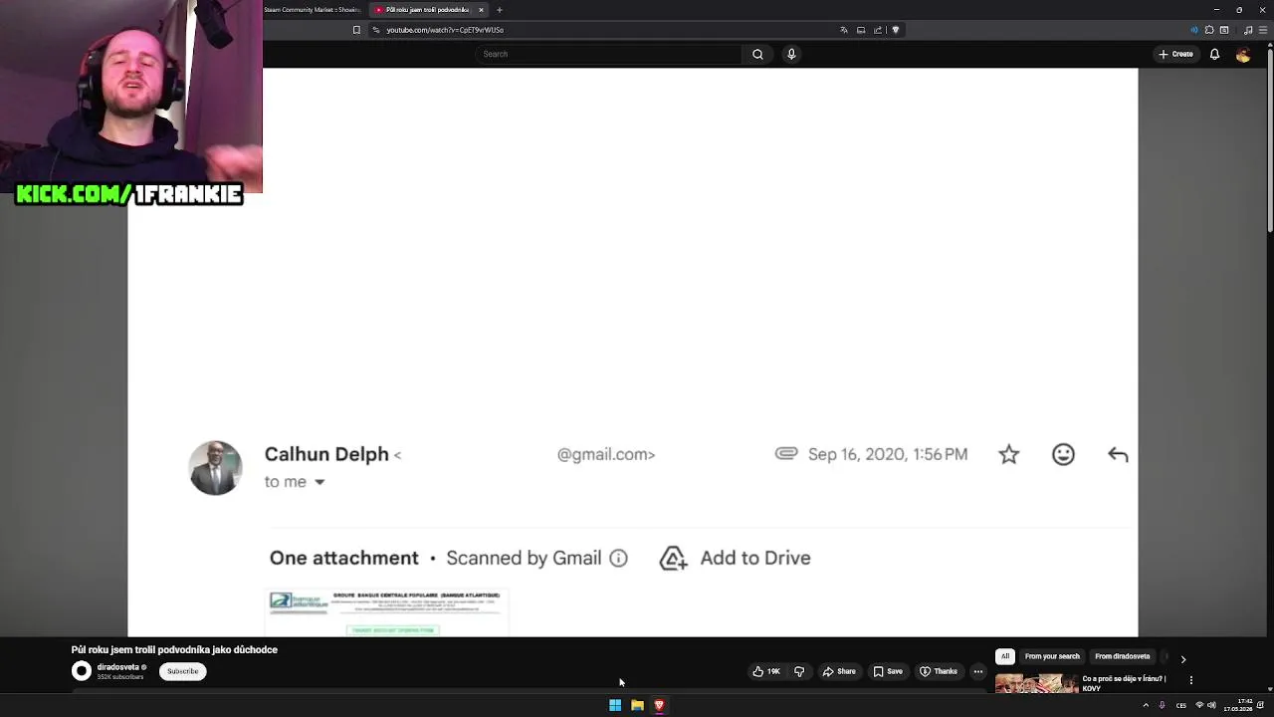Open the Brave Shields icon

tap(896, 30)
